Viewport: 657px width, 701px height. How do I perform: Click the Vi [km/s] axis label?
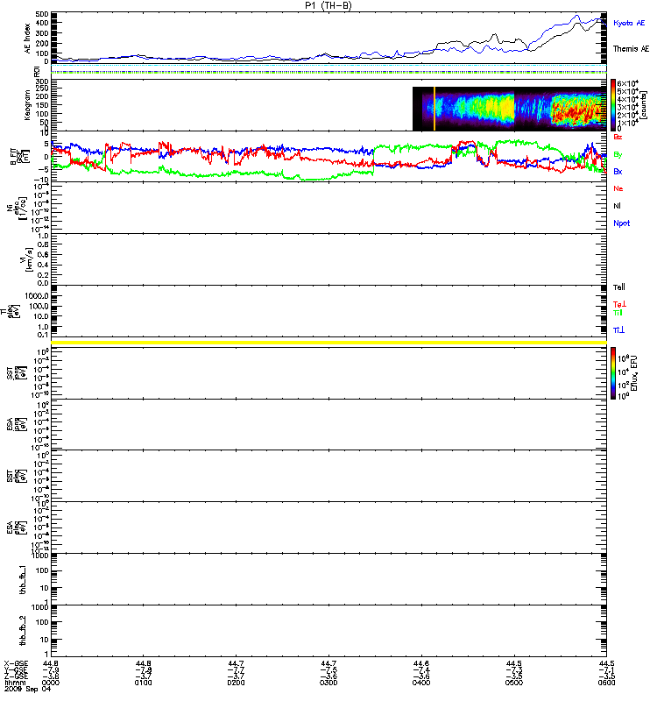click(x=27, y=259)
